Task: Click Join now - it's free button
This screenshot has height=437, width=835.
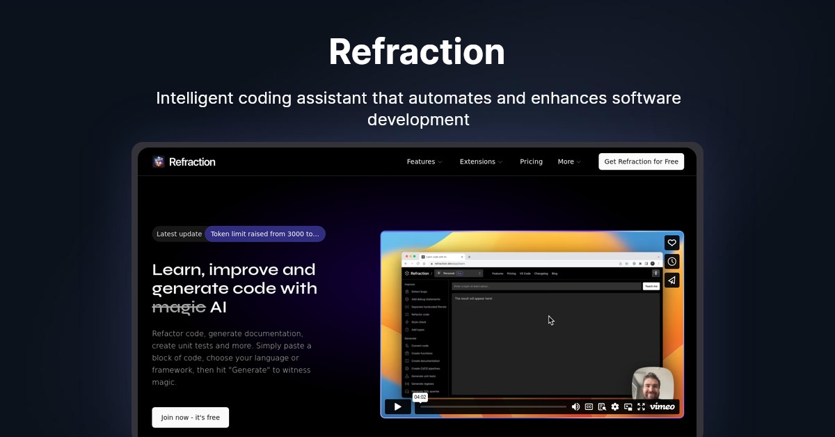Action: 190,418
